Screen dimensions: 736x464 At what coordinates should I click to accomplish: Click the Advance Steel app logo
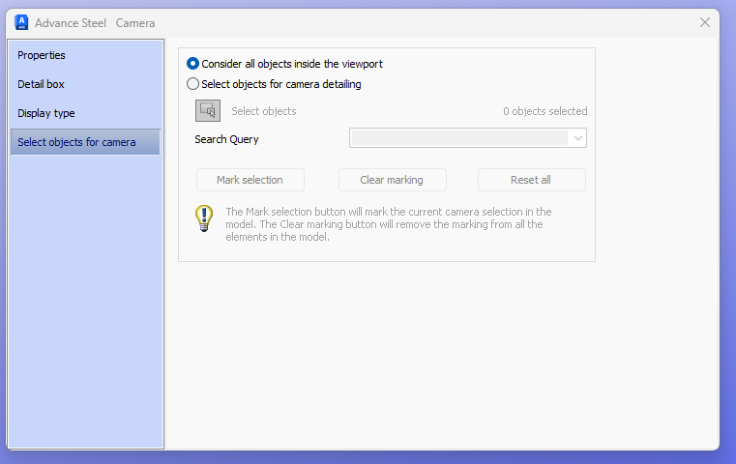[21, 22]
